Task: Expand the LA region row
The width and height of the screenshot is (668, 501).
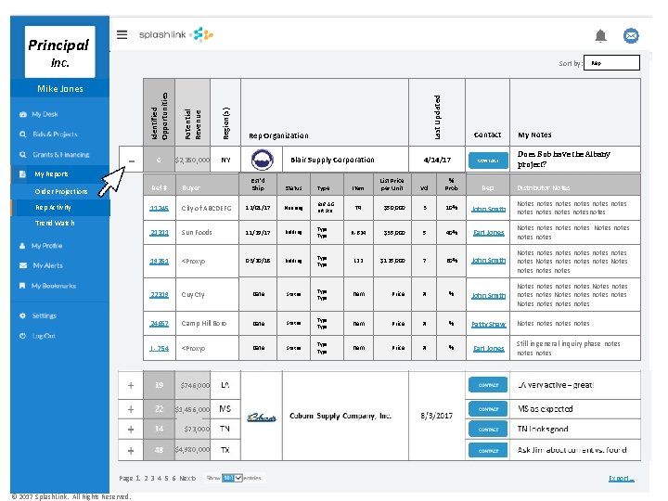Action: click(x=131, y=385)
